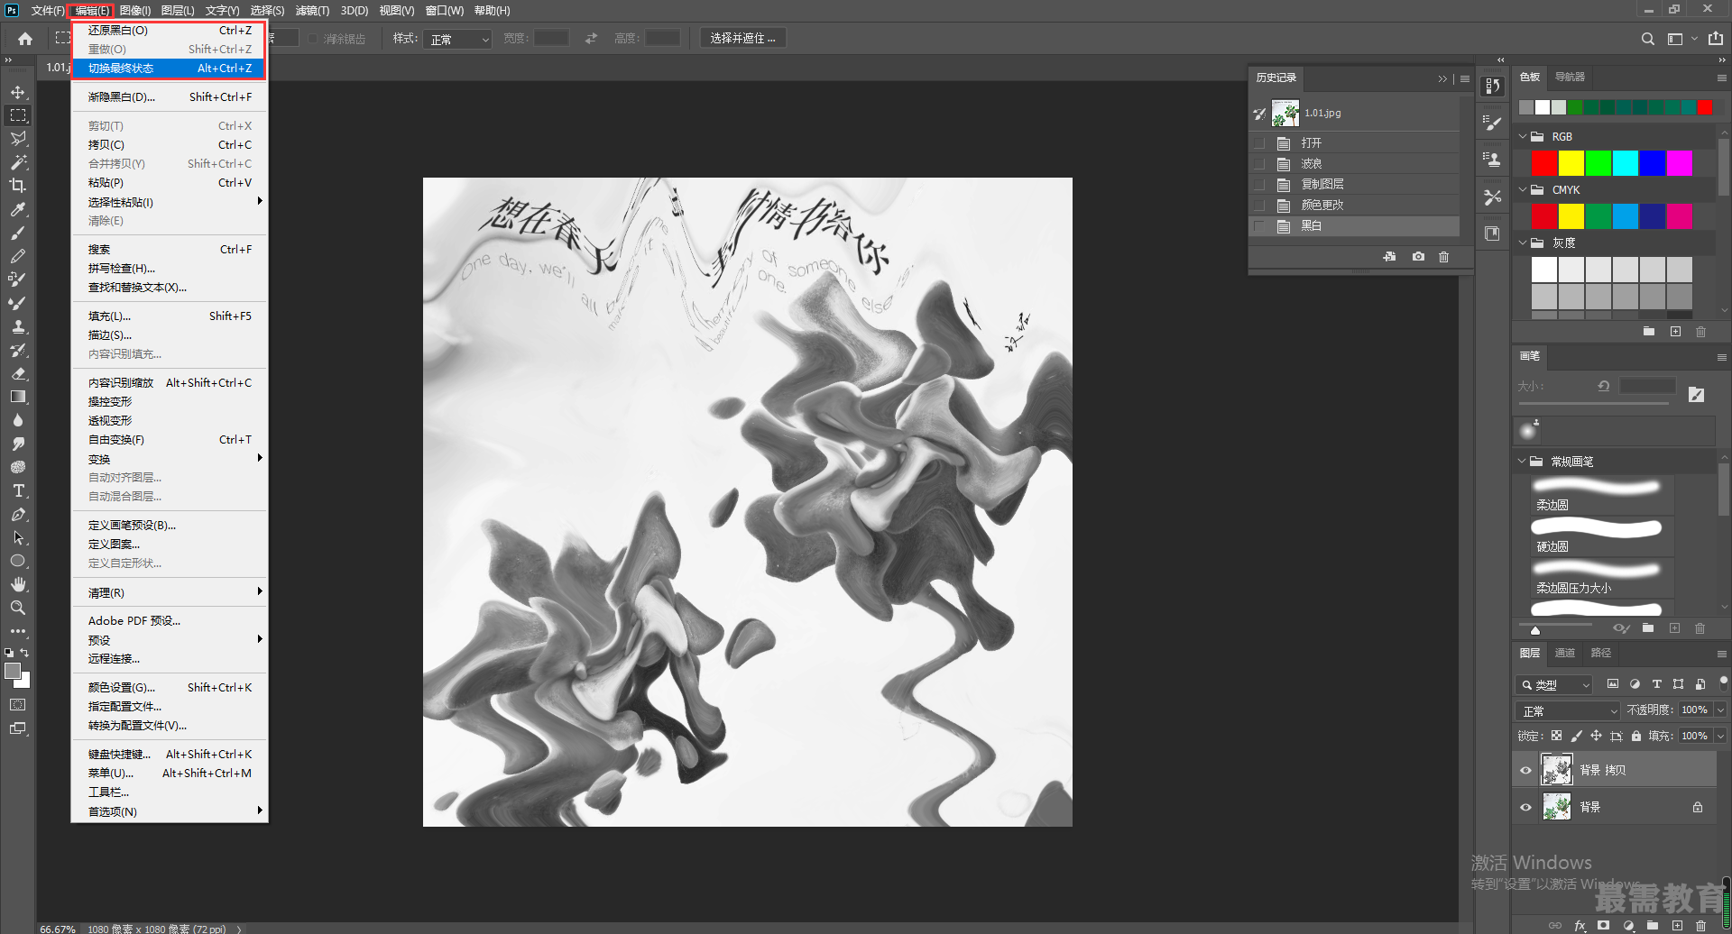The width and height of the screenshot is (1732, 934).
Task: Select the Clone Stamp tool
Action: tap(18, 326)
